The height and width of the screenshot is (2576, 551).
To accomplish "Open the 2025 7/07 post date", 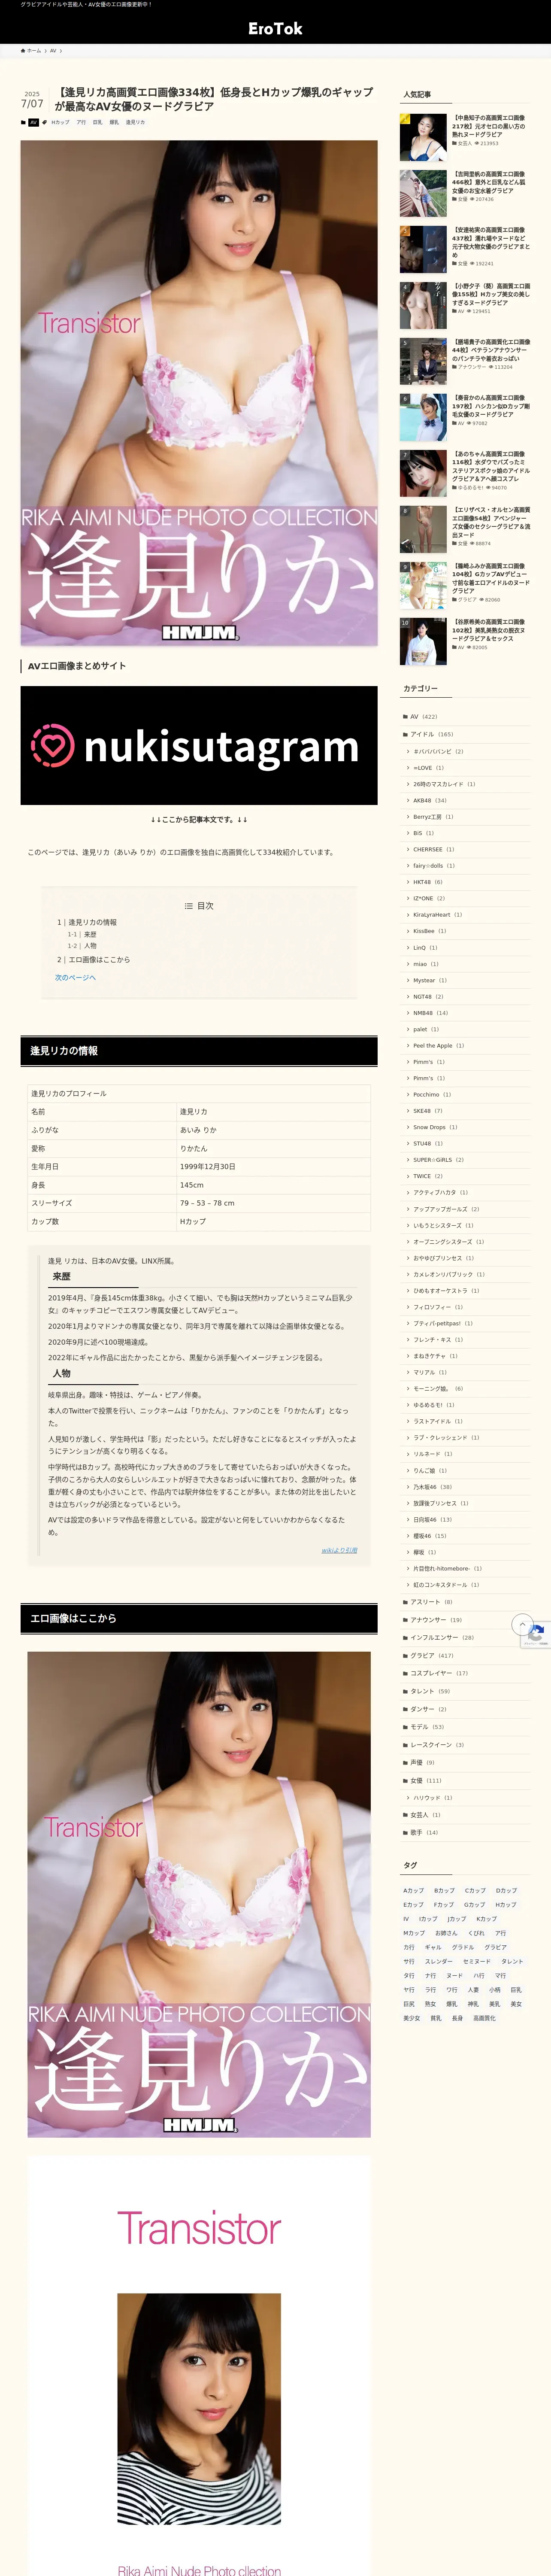I will point(32,100).
